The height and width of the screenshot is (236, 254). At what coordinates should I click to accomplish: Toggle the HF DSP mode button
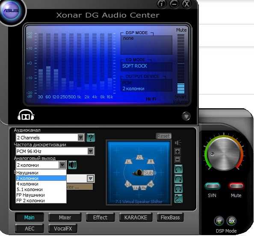click(x=219, y=221)
